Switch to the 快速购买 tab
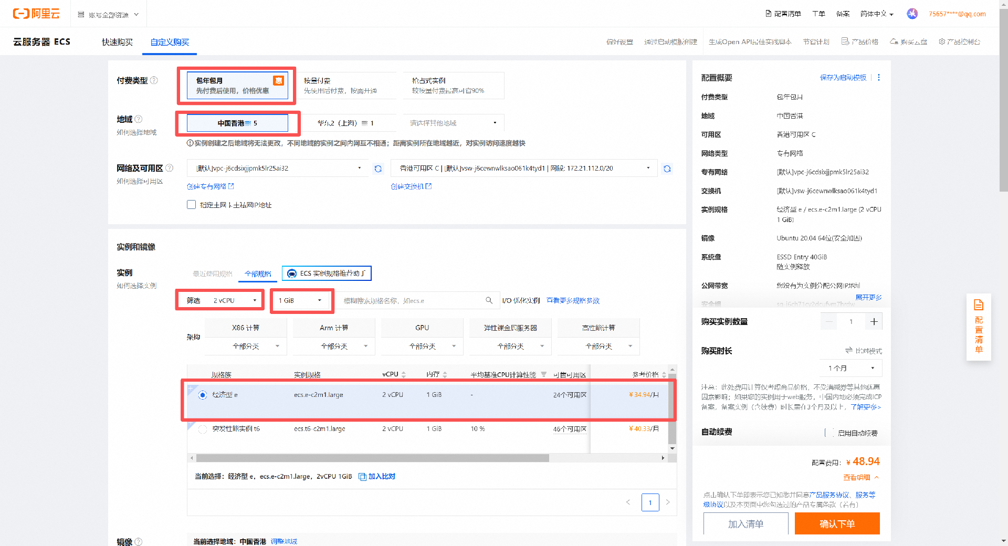This screenshot has height=546, width=1008. tap(117, 42)
